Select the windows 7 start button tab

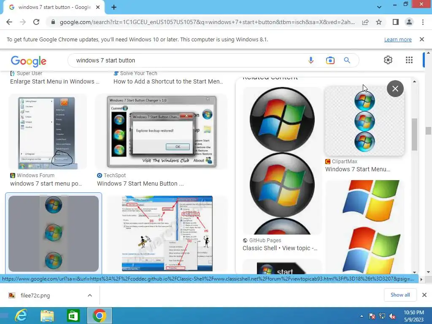tap(54, 7)
